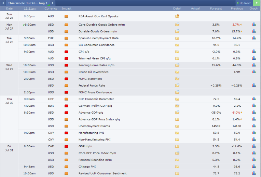Screen dimensions: 261x177
Task: Open detail folder for FOMC Statement
Action: [x=177, y=79]
